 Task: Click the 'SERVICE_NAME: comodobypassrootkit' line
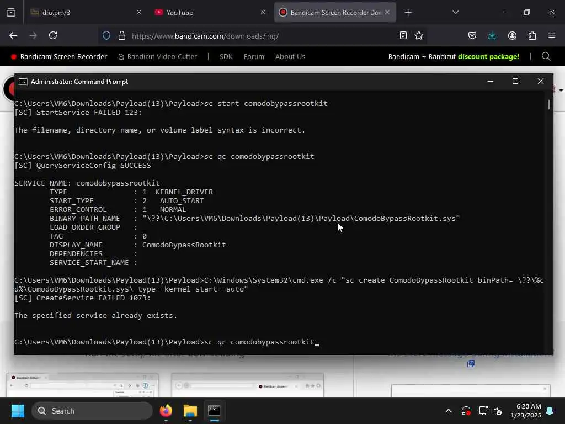[87, 183]
